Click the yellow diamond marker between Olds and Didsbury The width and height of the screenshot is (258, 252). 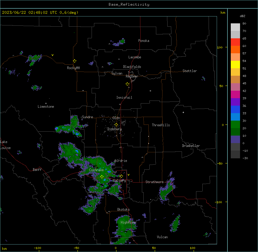pos(116,125)
